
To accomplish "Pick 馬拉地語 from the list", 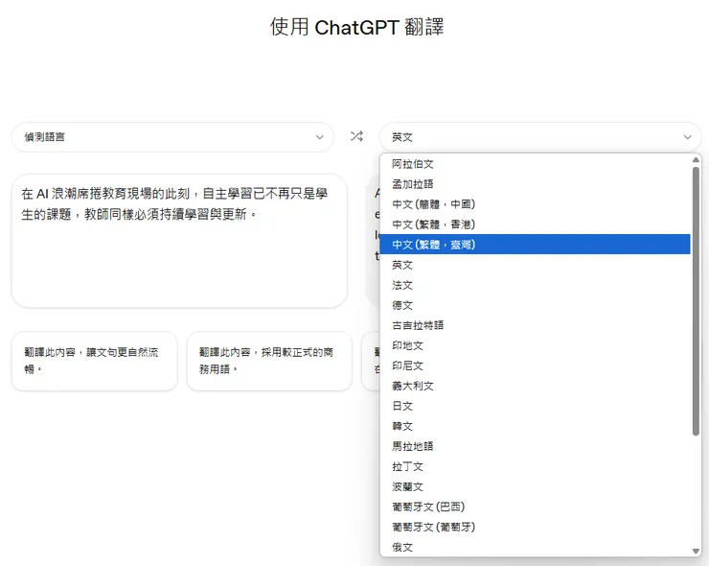I will [536, 446].
